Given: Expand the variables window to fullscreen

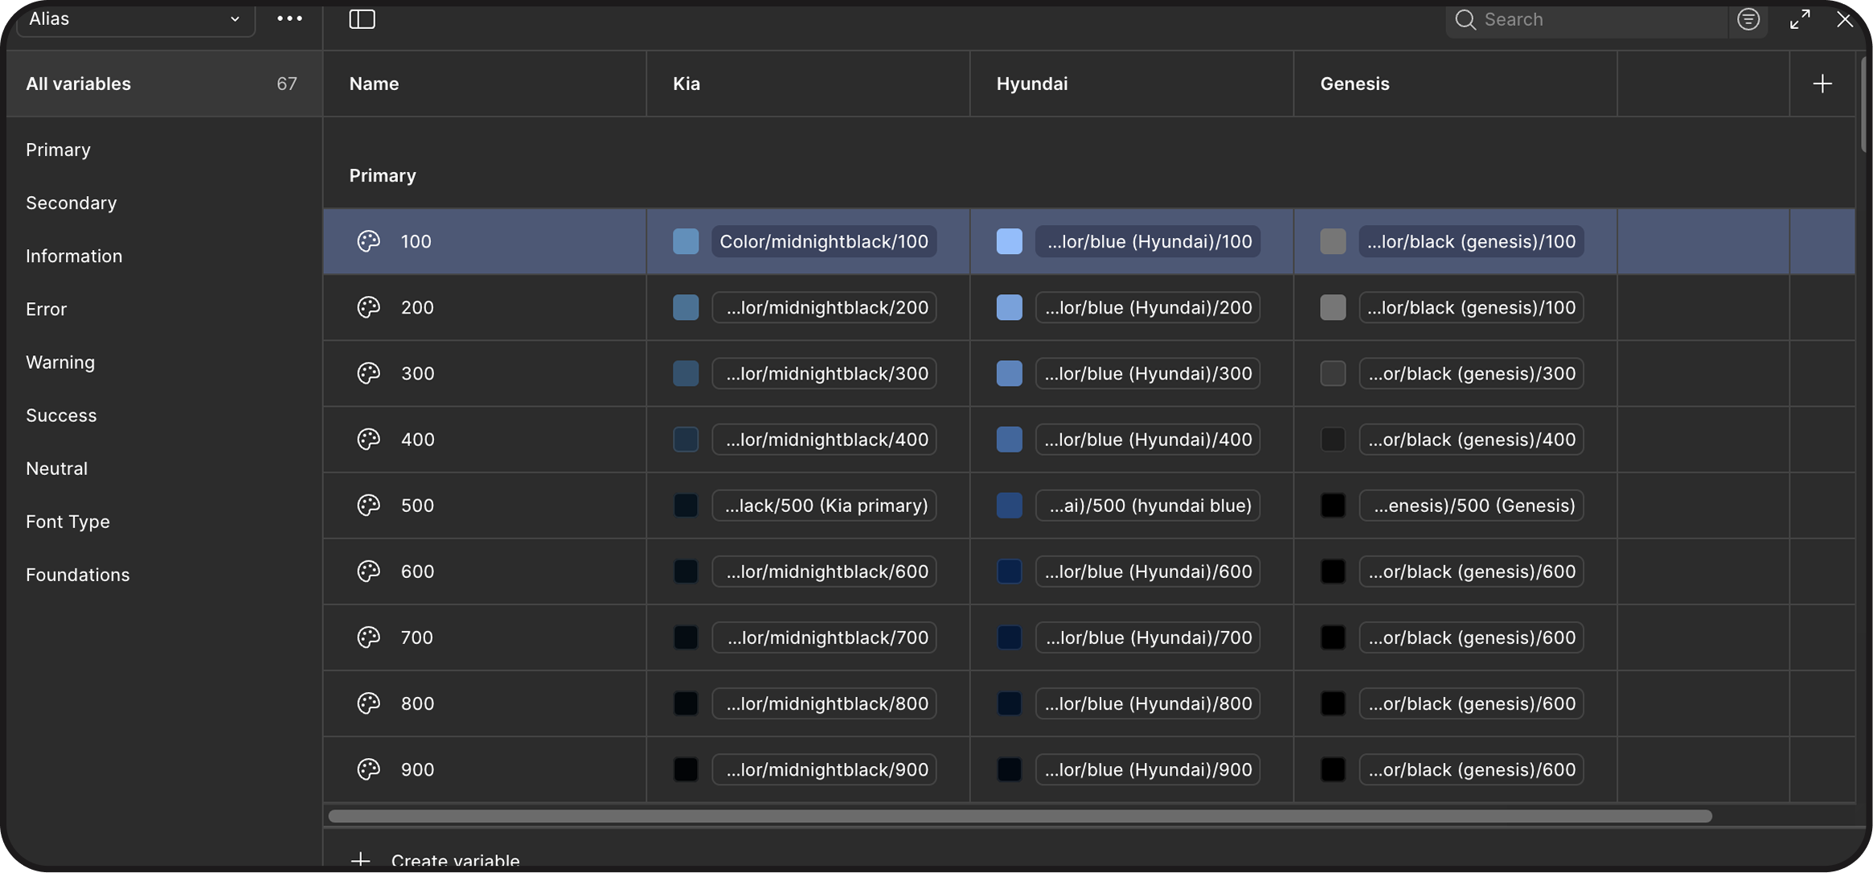Looking at the screenshot, I should coord(1800,19).
